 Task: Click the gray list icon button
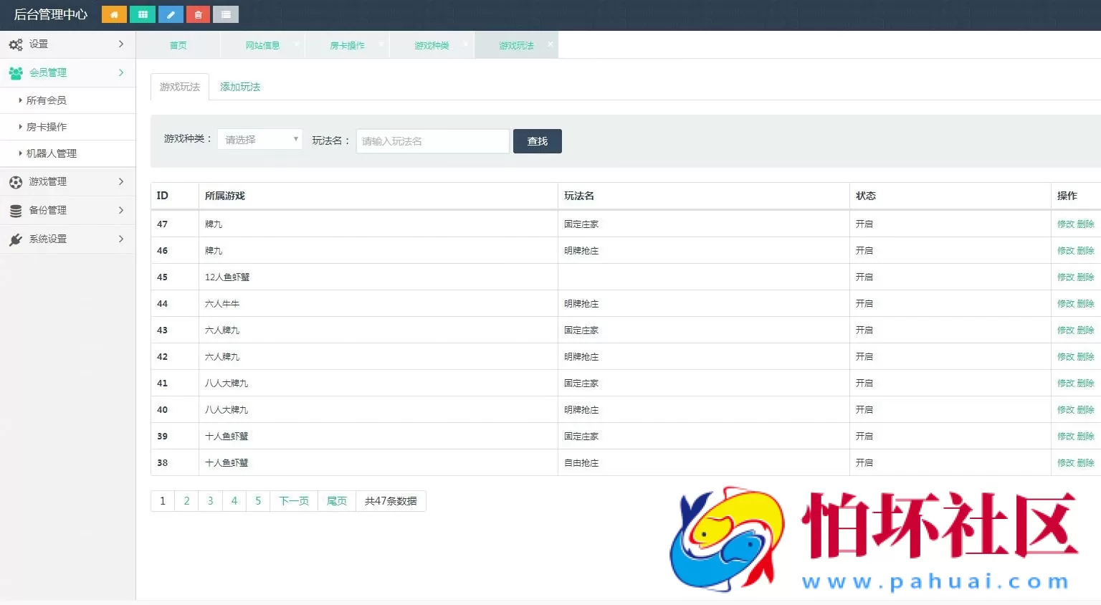(x=226, y=14)
